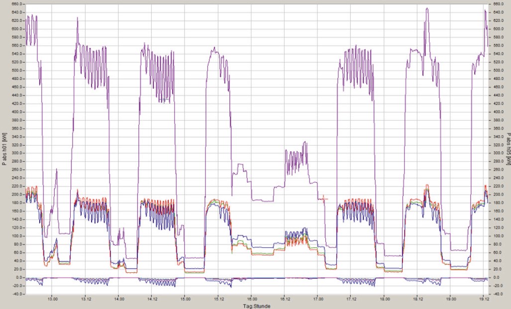
Task: Click the 600.0 label on the h05 axis
Action: [x=497, y=29]
